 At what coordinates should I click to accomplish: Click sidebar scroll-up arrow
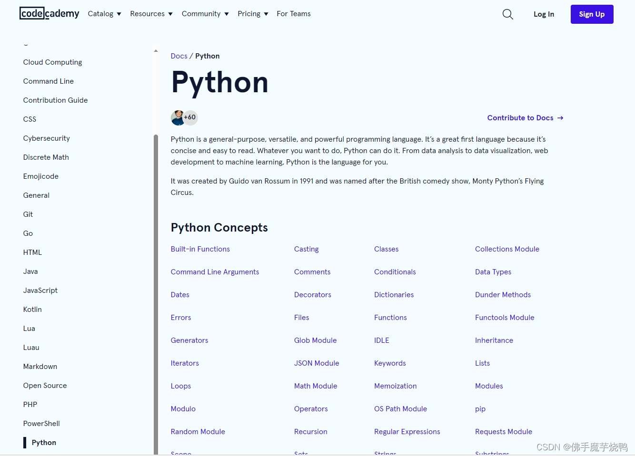point(156,50)
